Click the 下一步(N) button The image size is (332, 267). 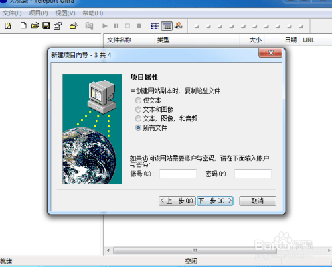215,201
